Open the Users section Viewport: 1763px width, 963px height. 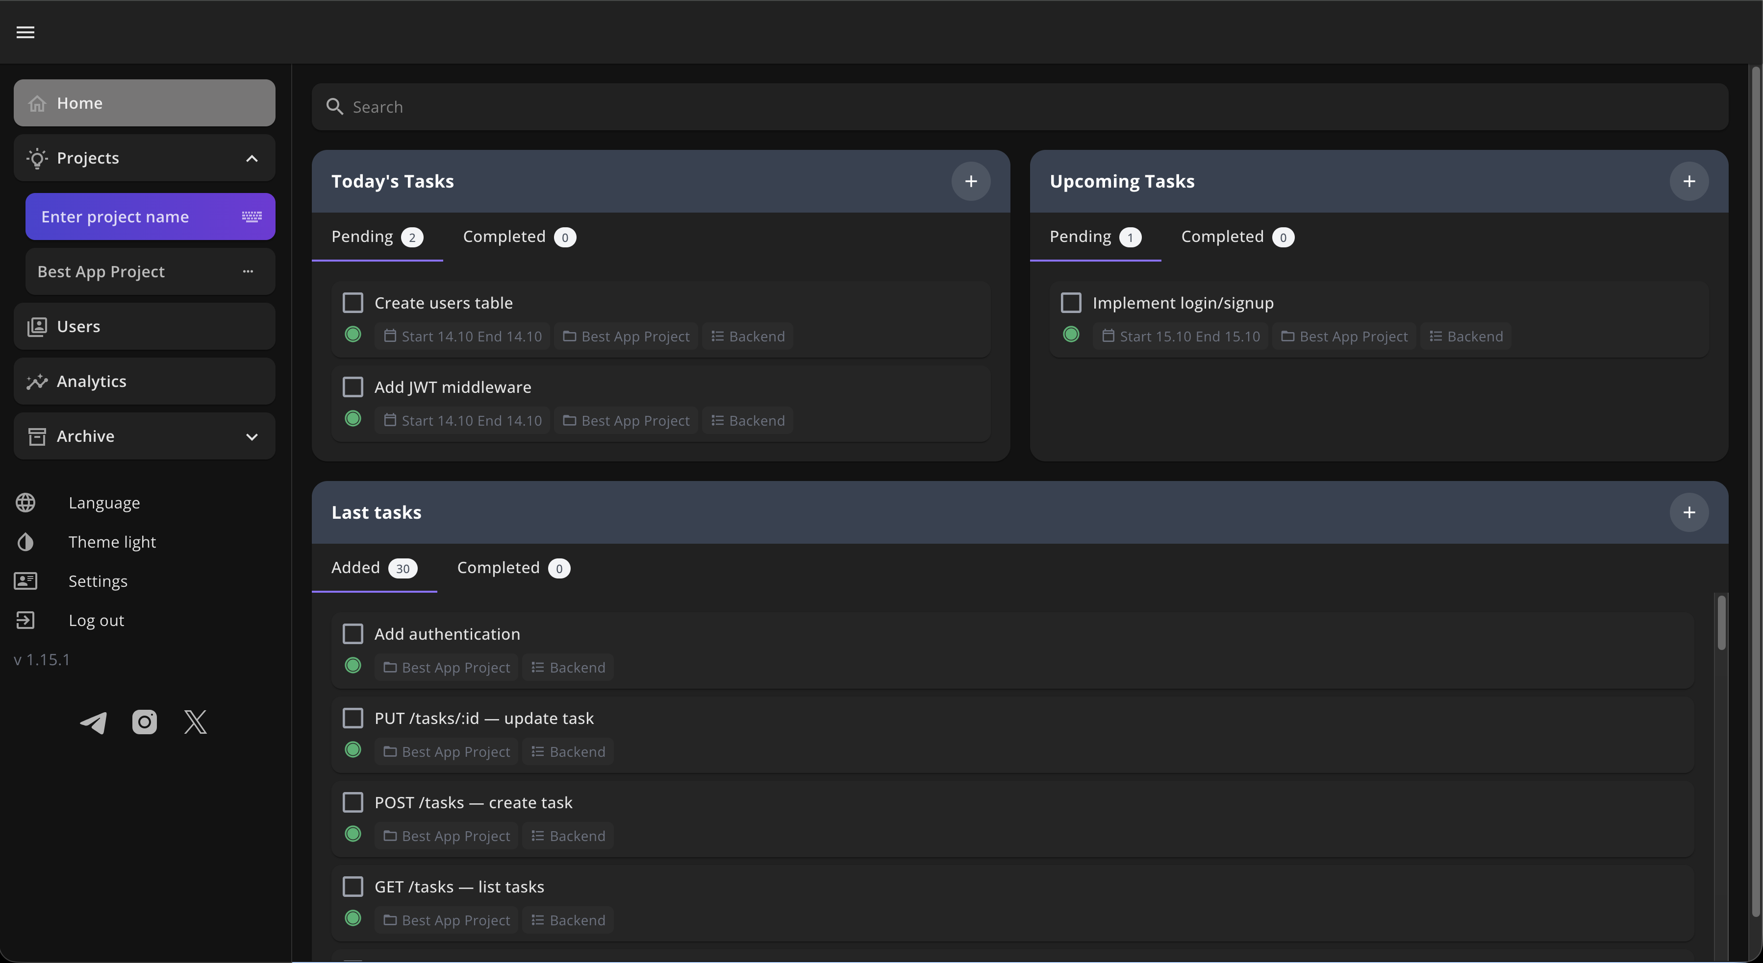tap(77, 326)
